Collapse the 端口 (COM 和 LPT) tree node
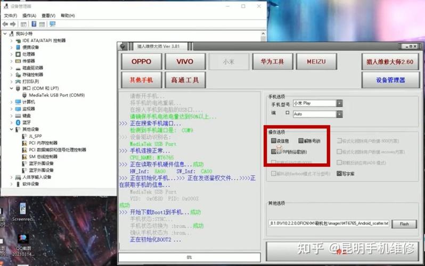The width and height of the screenshot is (425, 266). (11, 88)
